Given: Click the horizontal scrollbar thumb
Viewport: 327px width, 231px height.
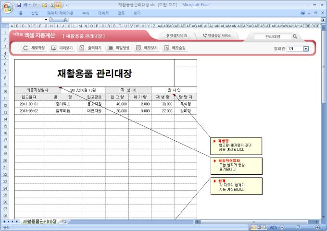Looking at the screenshot, I should tap(254, 222).
